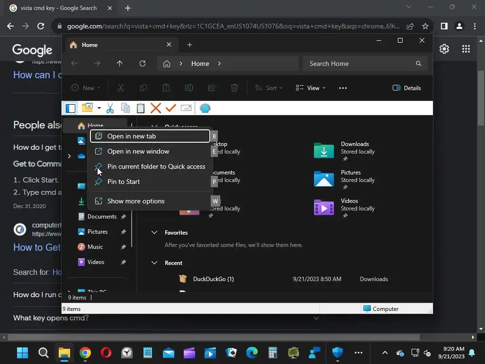The image size is (485, 364).
Task: Unpin Documents using its pin icon
Action: (x=124, y=217)
